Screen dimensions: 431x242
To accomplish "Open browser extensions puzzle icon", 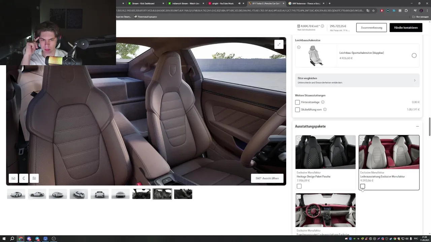I will [406, 10].
